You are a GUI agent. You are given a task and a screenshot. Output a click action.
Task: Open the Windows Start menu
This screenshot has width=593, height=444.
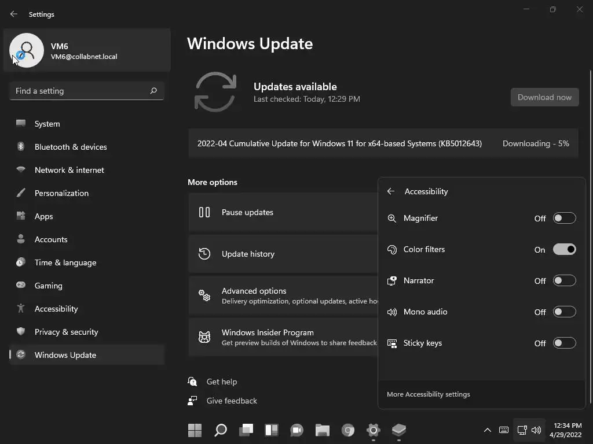click(195, 430)
